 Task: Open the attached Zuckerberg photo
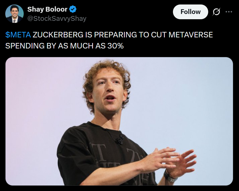[x=119, y=121]
